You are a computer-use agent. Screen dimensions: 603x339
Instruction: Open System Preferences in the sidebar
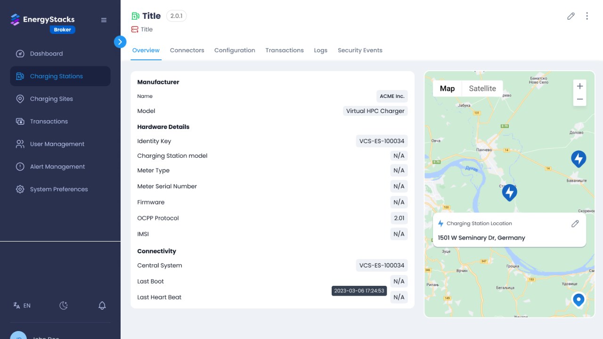(x=59, y=189)
